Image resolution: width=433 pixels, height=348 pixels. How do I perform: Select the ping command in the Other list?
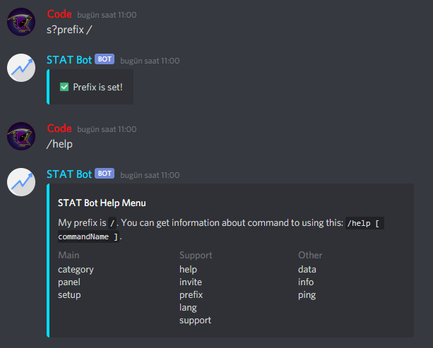[x=307, y=294]
